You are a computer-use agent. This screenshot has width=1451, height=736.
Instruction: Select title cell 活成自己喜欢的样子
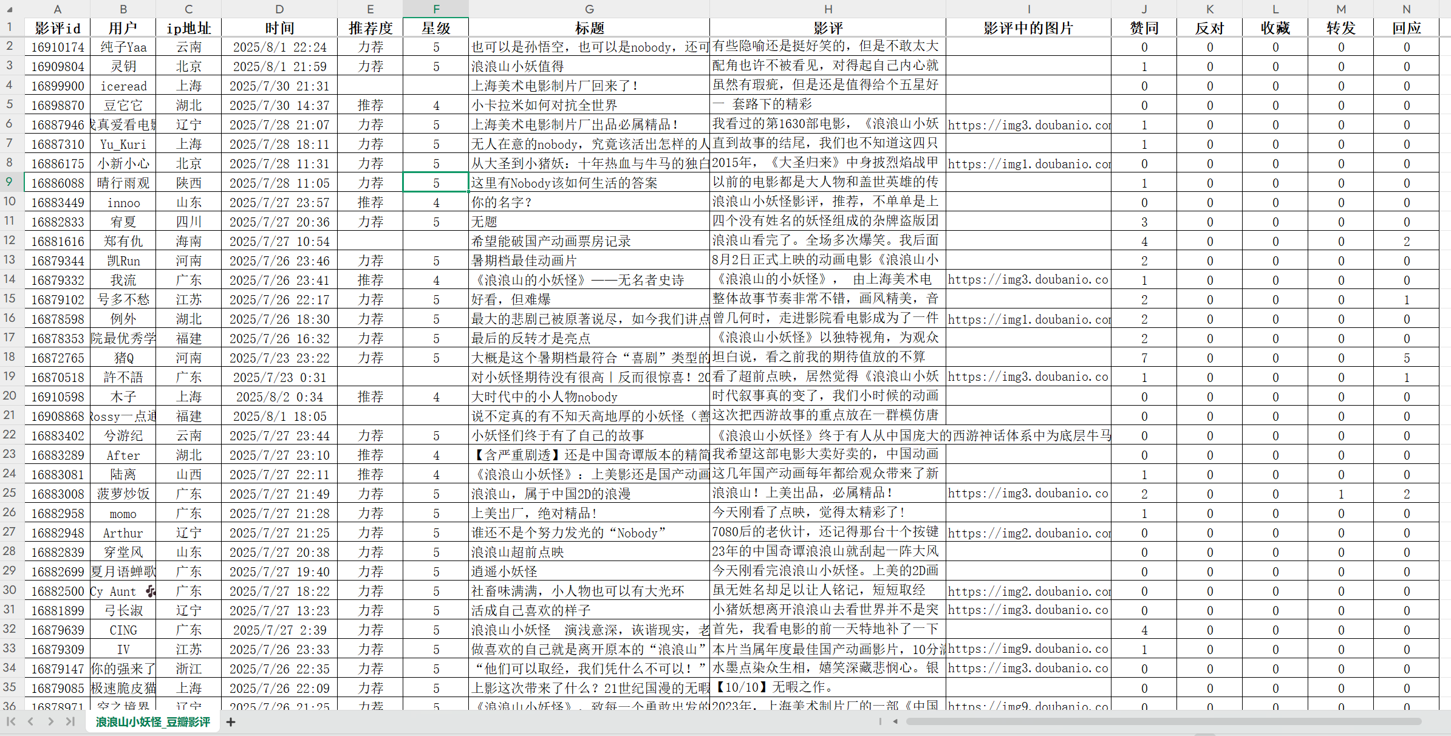589,610
